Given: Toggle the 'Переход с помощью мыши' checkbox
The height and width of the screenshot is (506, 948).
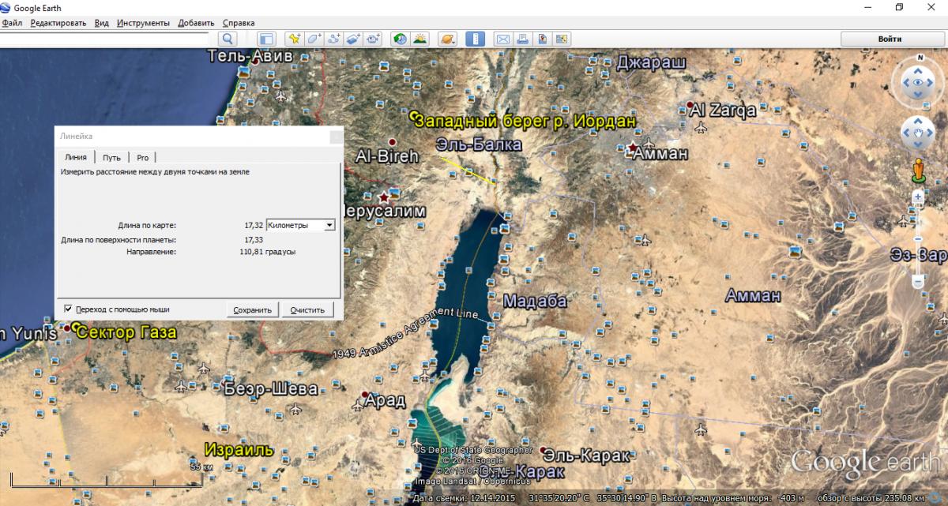Looking at the screenshot, I should click(x=68, y=309).
